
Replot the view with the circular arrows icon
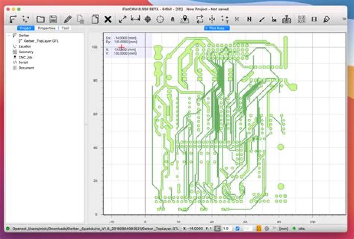[x=200, y=19]
